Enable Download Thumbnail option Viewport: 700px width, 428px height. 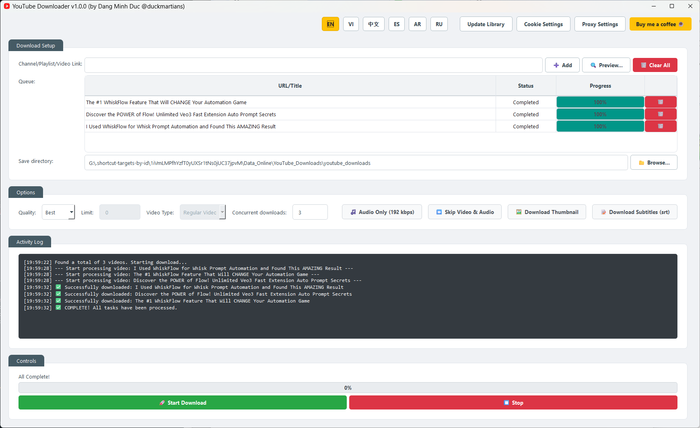[x=547, y=212]
